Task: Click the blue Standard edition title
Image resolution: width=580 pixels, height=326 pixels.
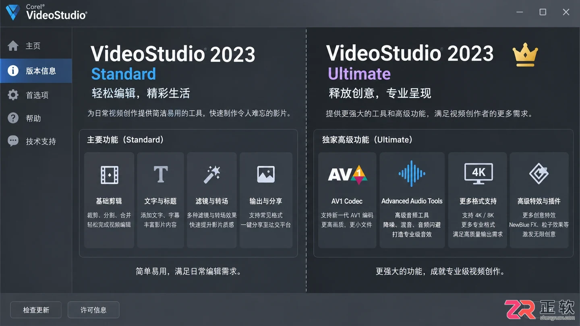Action: click(124, 74)
